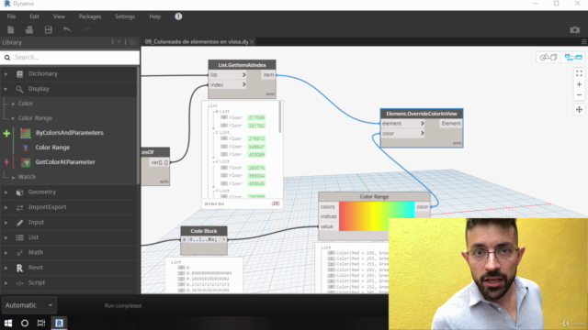Switch to graph view navigation
Viewport: 588px width, 330px height.
click(573, 57)
